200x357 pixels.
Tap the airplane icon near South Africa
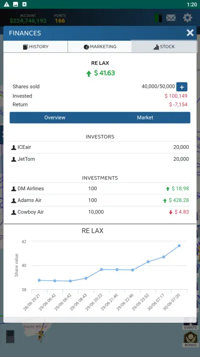coord(40,335)
